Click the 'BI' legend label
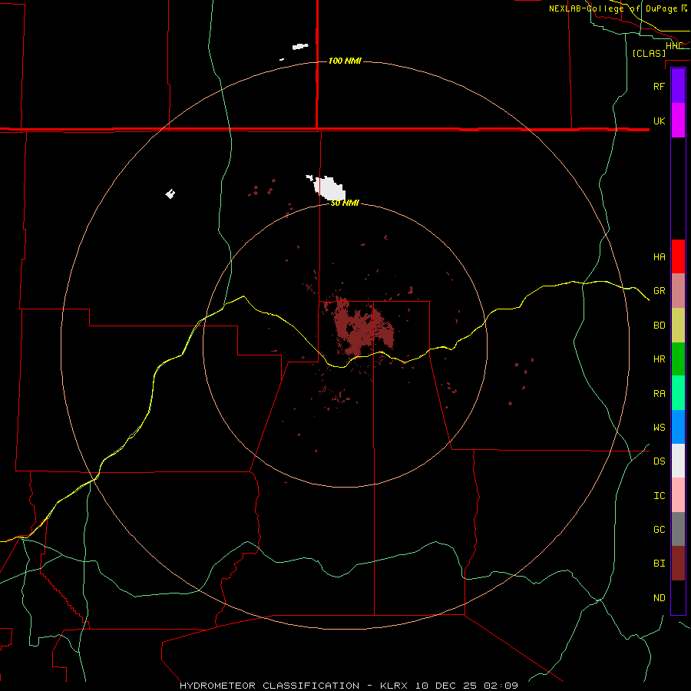 [x=659, y=564]
